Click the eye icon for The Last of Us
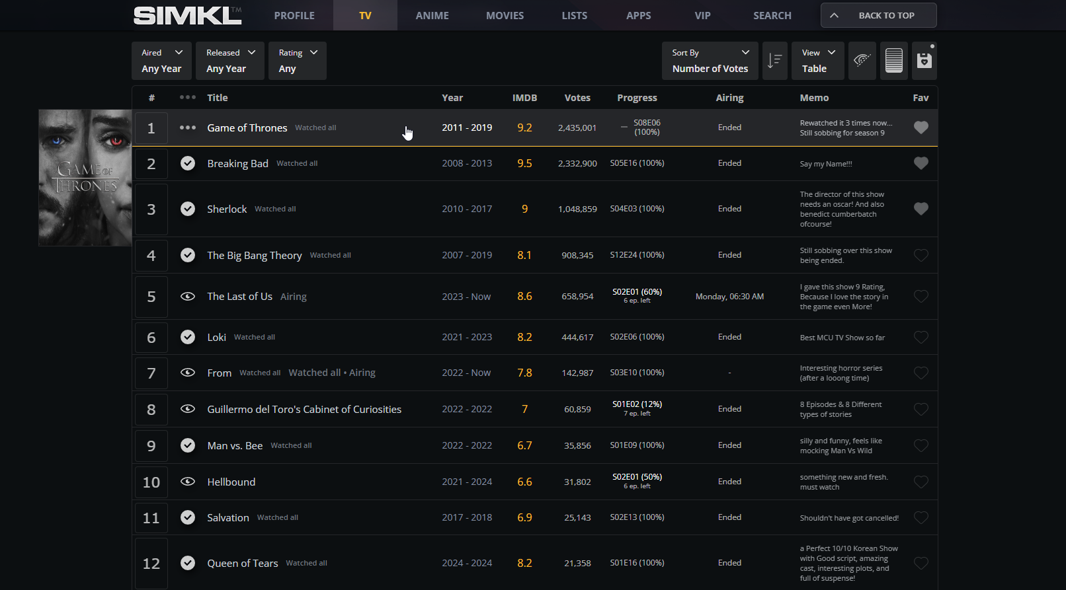The height and width of the screenshot is (590, 1066). (188, 297)
